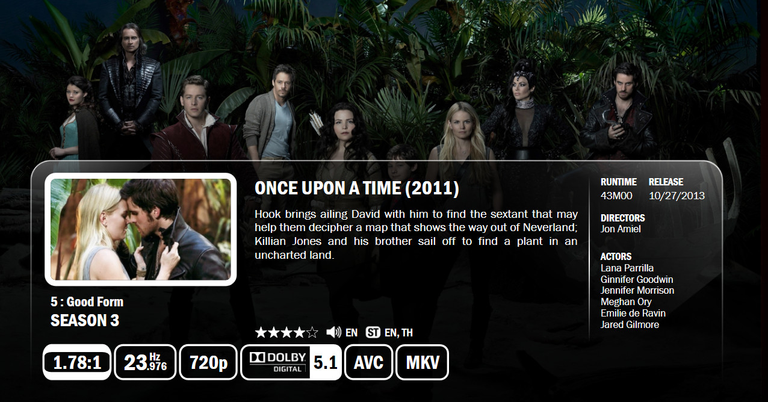Click the Season 3 label

85,321
